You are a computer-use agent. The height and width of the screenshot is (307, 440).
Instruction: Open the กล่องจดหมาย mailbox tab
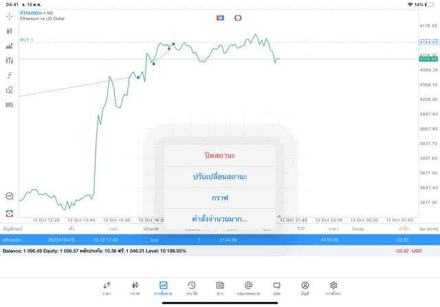pos(248,288)
